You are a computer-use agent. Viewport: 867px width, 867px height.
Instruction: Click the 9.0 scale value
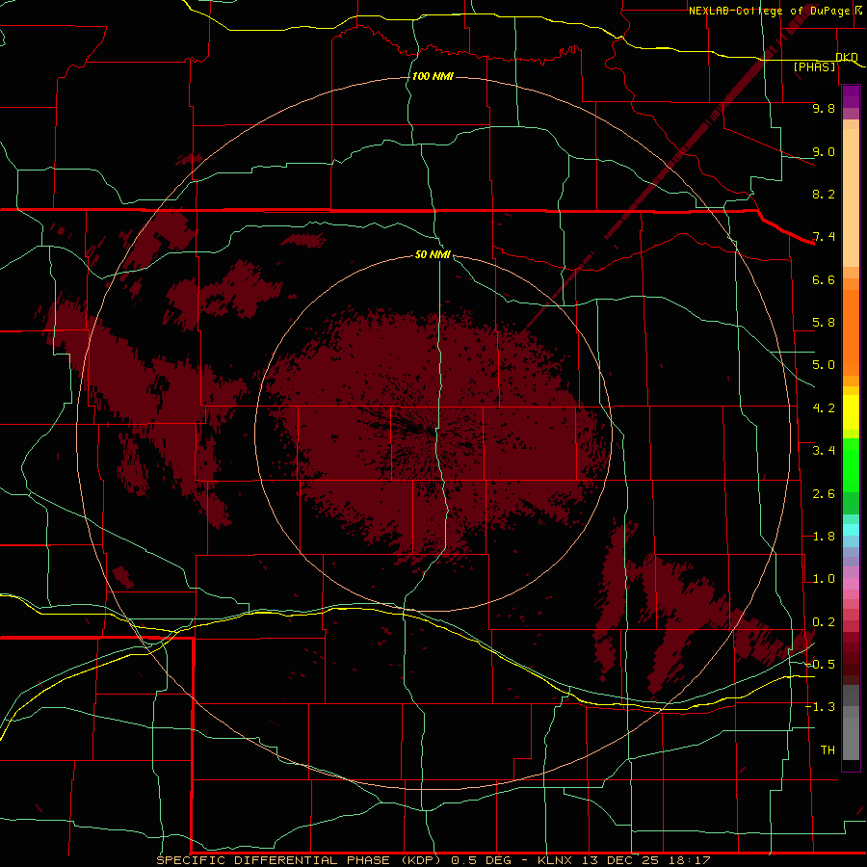[x=824, y=151]
